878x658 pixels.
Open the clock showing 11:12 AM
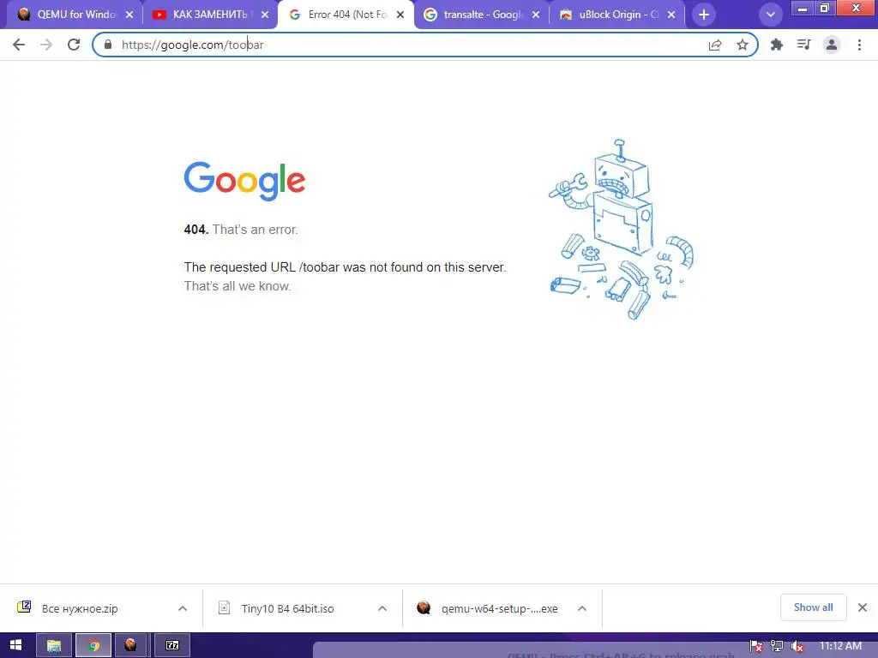click(840, 646)
